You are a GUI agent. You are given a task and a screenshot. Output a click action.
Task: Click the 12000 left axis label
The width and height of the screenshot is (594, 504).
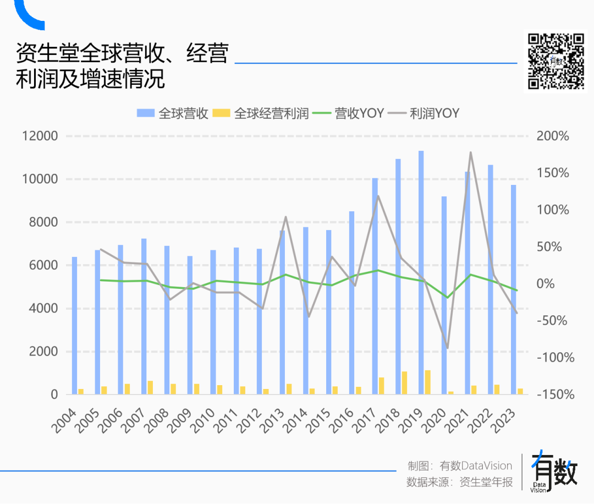click(40, 136)
